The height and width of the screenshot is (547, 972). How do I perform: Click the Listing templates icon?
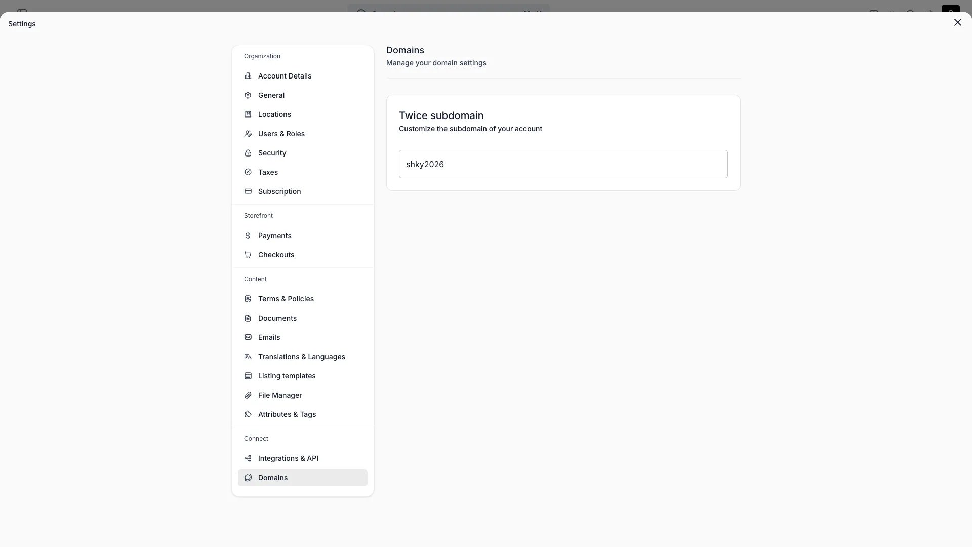click(248, 376)
